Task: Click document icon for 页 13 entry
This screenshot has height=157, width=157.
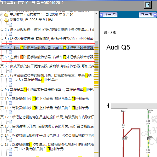Action: (x=11, y=121)
